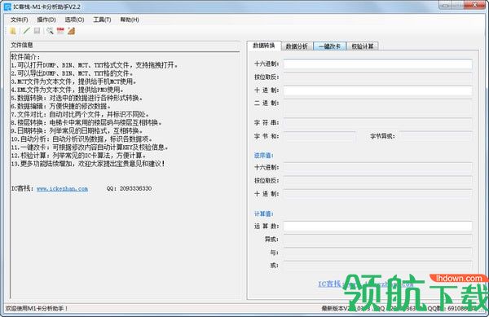
Task: Switch to the 数据分析 tab
Action: [297, 46]
